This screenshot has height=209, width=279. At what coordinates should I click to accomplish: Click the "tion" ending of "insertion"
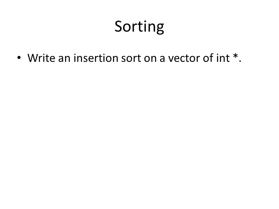tap(109, 58)
